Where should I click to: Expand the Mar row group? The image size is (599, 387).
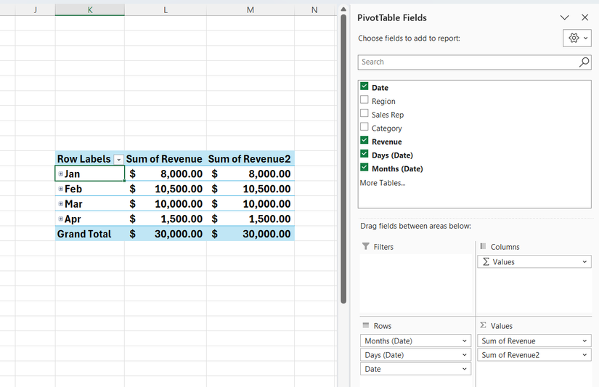click(x=61, y=204)
